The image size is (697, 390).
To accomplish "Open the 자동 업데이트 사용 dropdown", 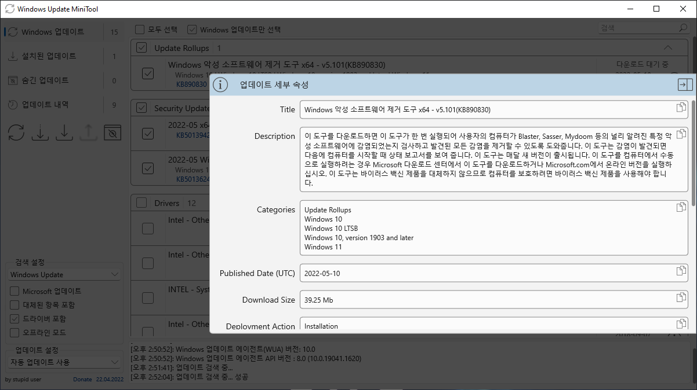I will 65,362.
